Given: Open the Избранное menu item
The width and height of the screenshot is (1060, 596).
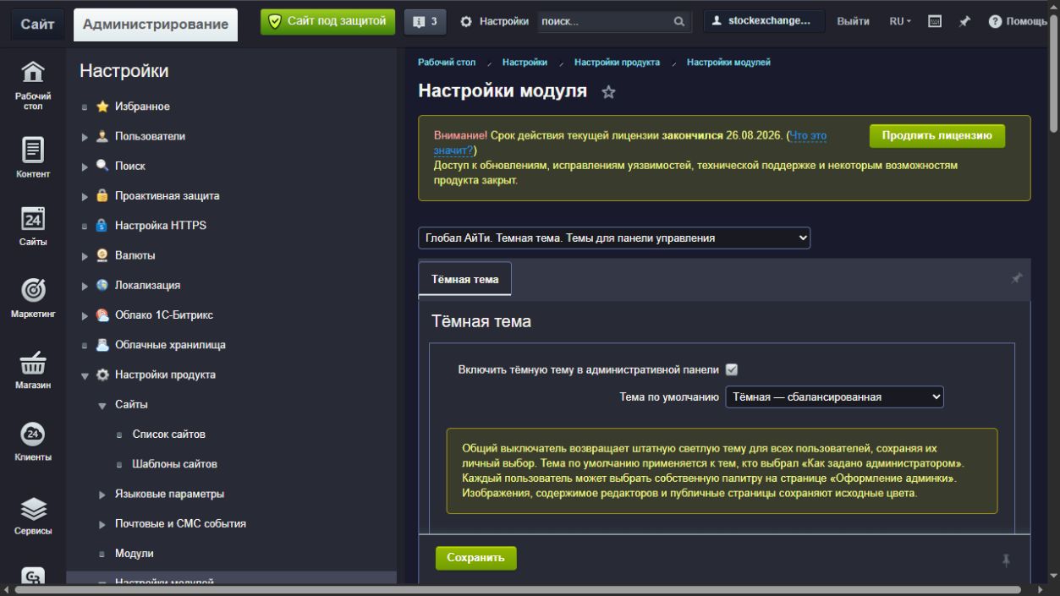Looking at the screenshot, I should 142,107.
